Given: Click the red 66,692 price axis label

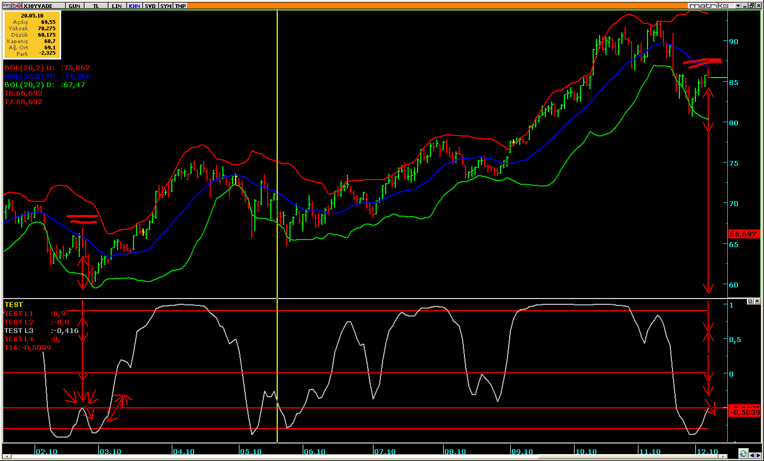Looking at the screenshot, I should click(743, 234).
